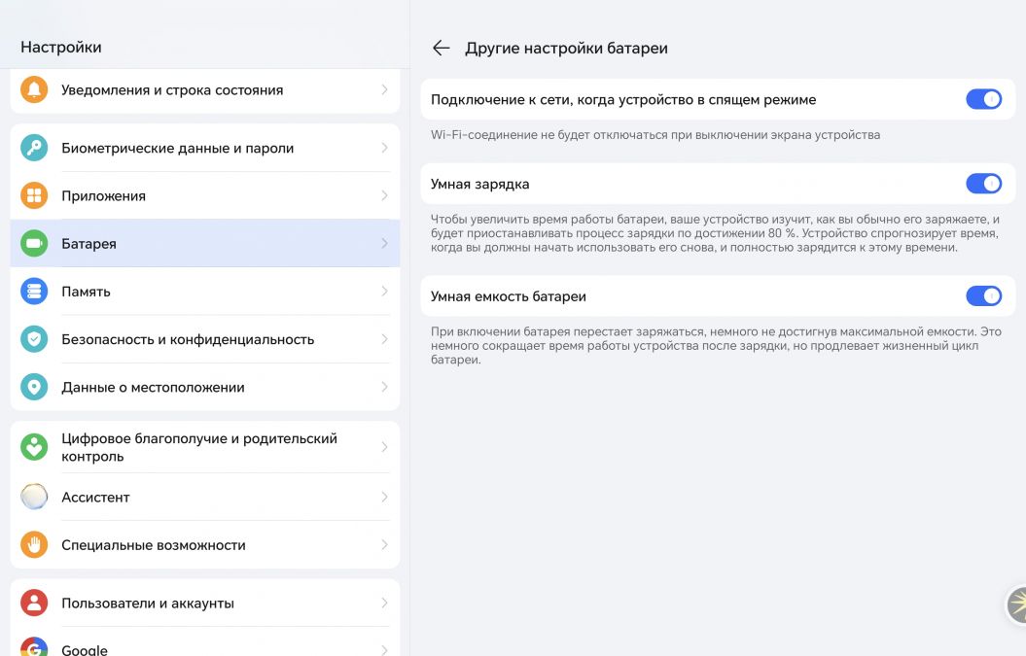Click the chevron beside Ассистент
1026x656 pixels.
(385, 497)
